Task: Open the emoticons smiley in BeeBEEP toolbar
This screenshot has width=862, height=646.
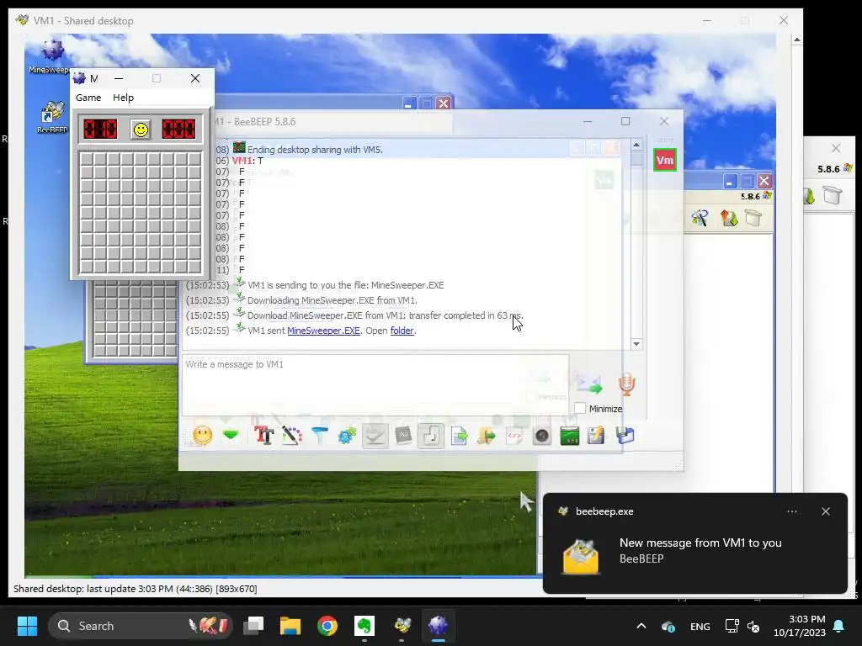Action: tap(202, 436)
